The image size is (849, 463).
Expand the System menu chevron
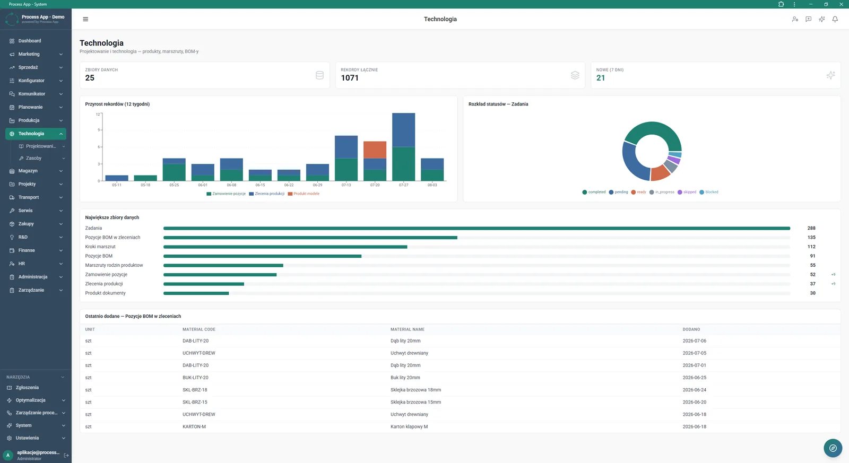pyautogui.click(x=64, y=425)
